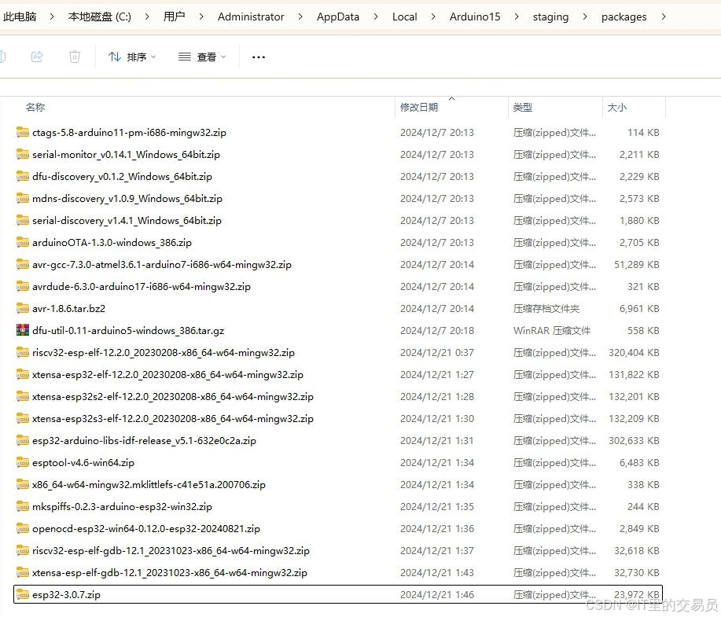This screenshot has height=617, width=721.
Task: Expand the chevron after packages
Action: point(663,17)
